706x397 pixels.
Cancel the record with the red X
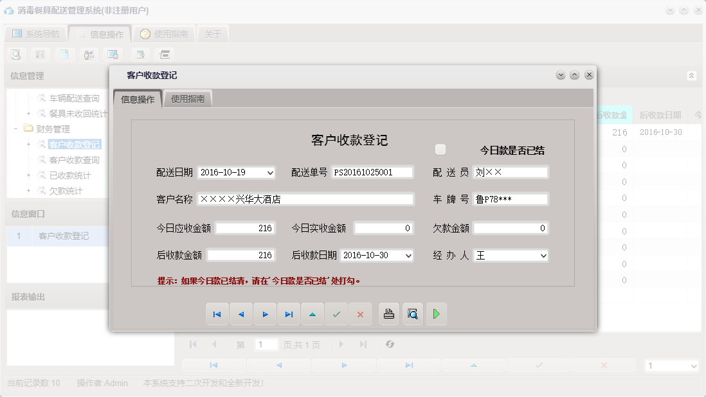(x=359, y=314)
